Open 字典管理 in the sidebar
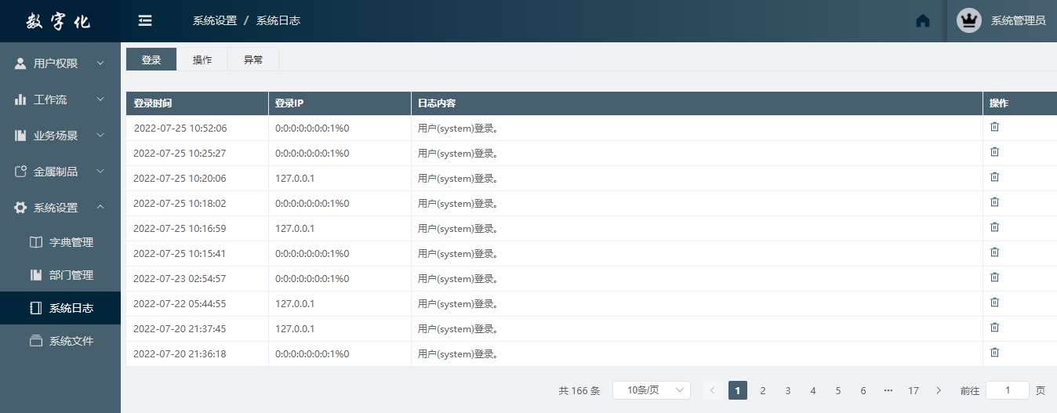The image size is (1057, 413). (71, 242)
